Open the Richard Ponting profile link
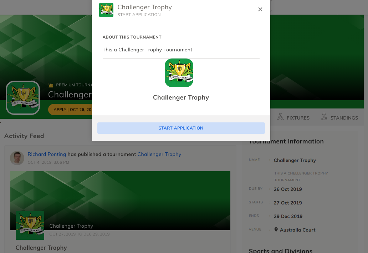The image size is (368, 253). click(47, 154)
